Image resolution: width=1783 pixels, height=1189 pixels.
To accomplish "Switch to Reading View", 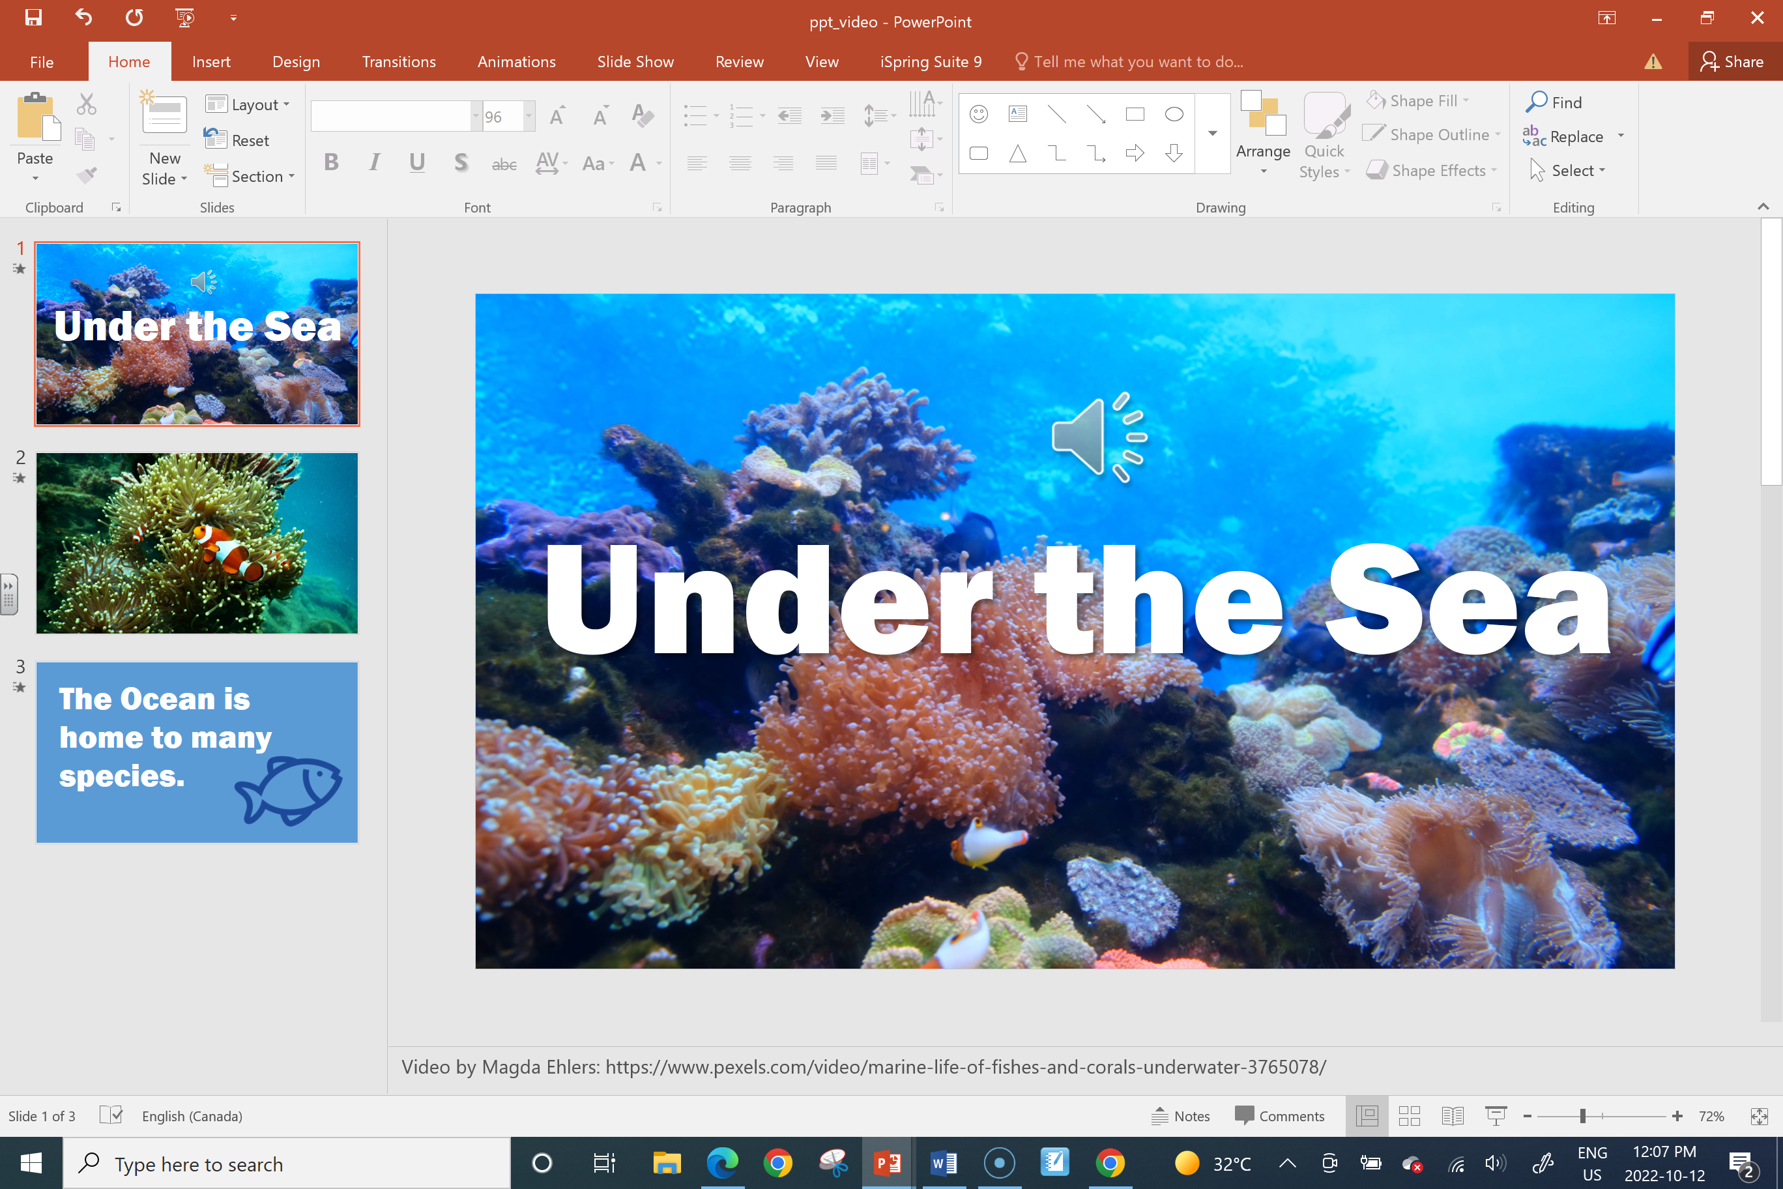I will click(1453, 1116).
